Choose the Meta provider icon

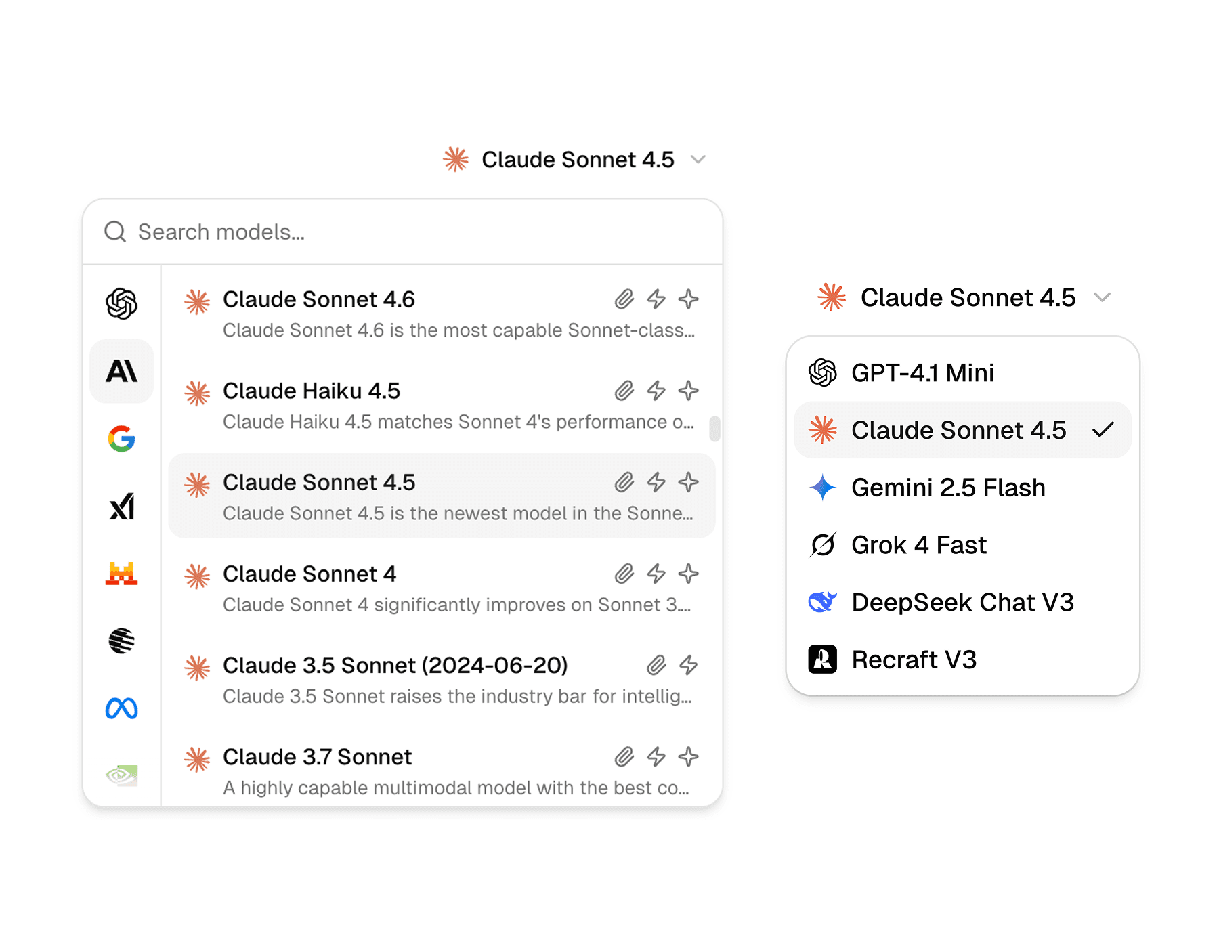(x=122, y=708)
